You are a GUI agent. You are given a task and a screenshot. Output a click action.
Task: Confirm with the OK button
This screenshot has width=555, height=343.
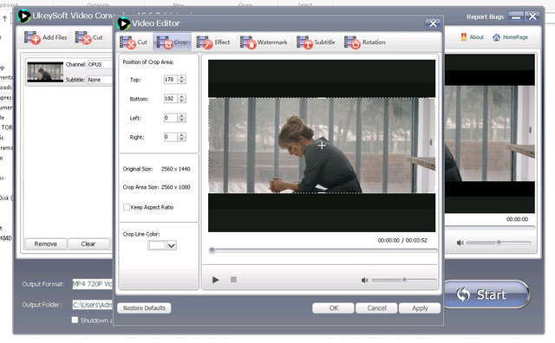(333, 308)
